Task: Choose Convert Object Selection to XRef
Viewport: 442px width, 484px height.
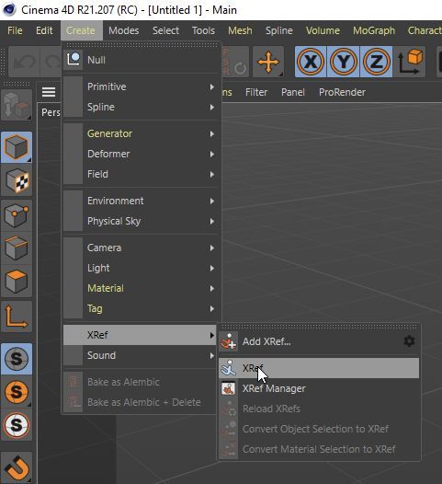Action: tap(319, 429)
